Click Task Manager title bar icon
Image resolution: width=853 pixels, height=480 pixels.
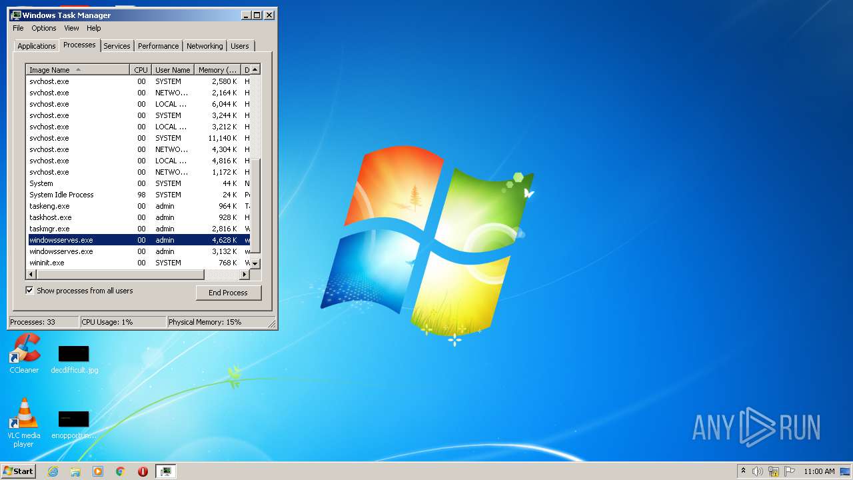coord(16,15)
